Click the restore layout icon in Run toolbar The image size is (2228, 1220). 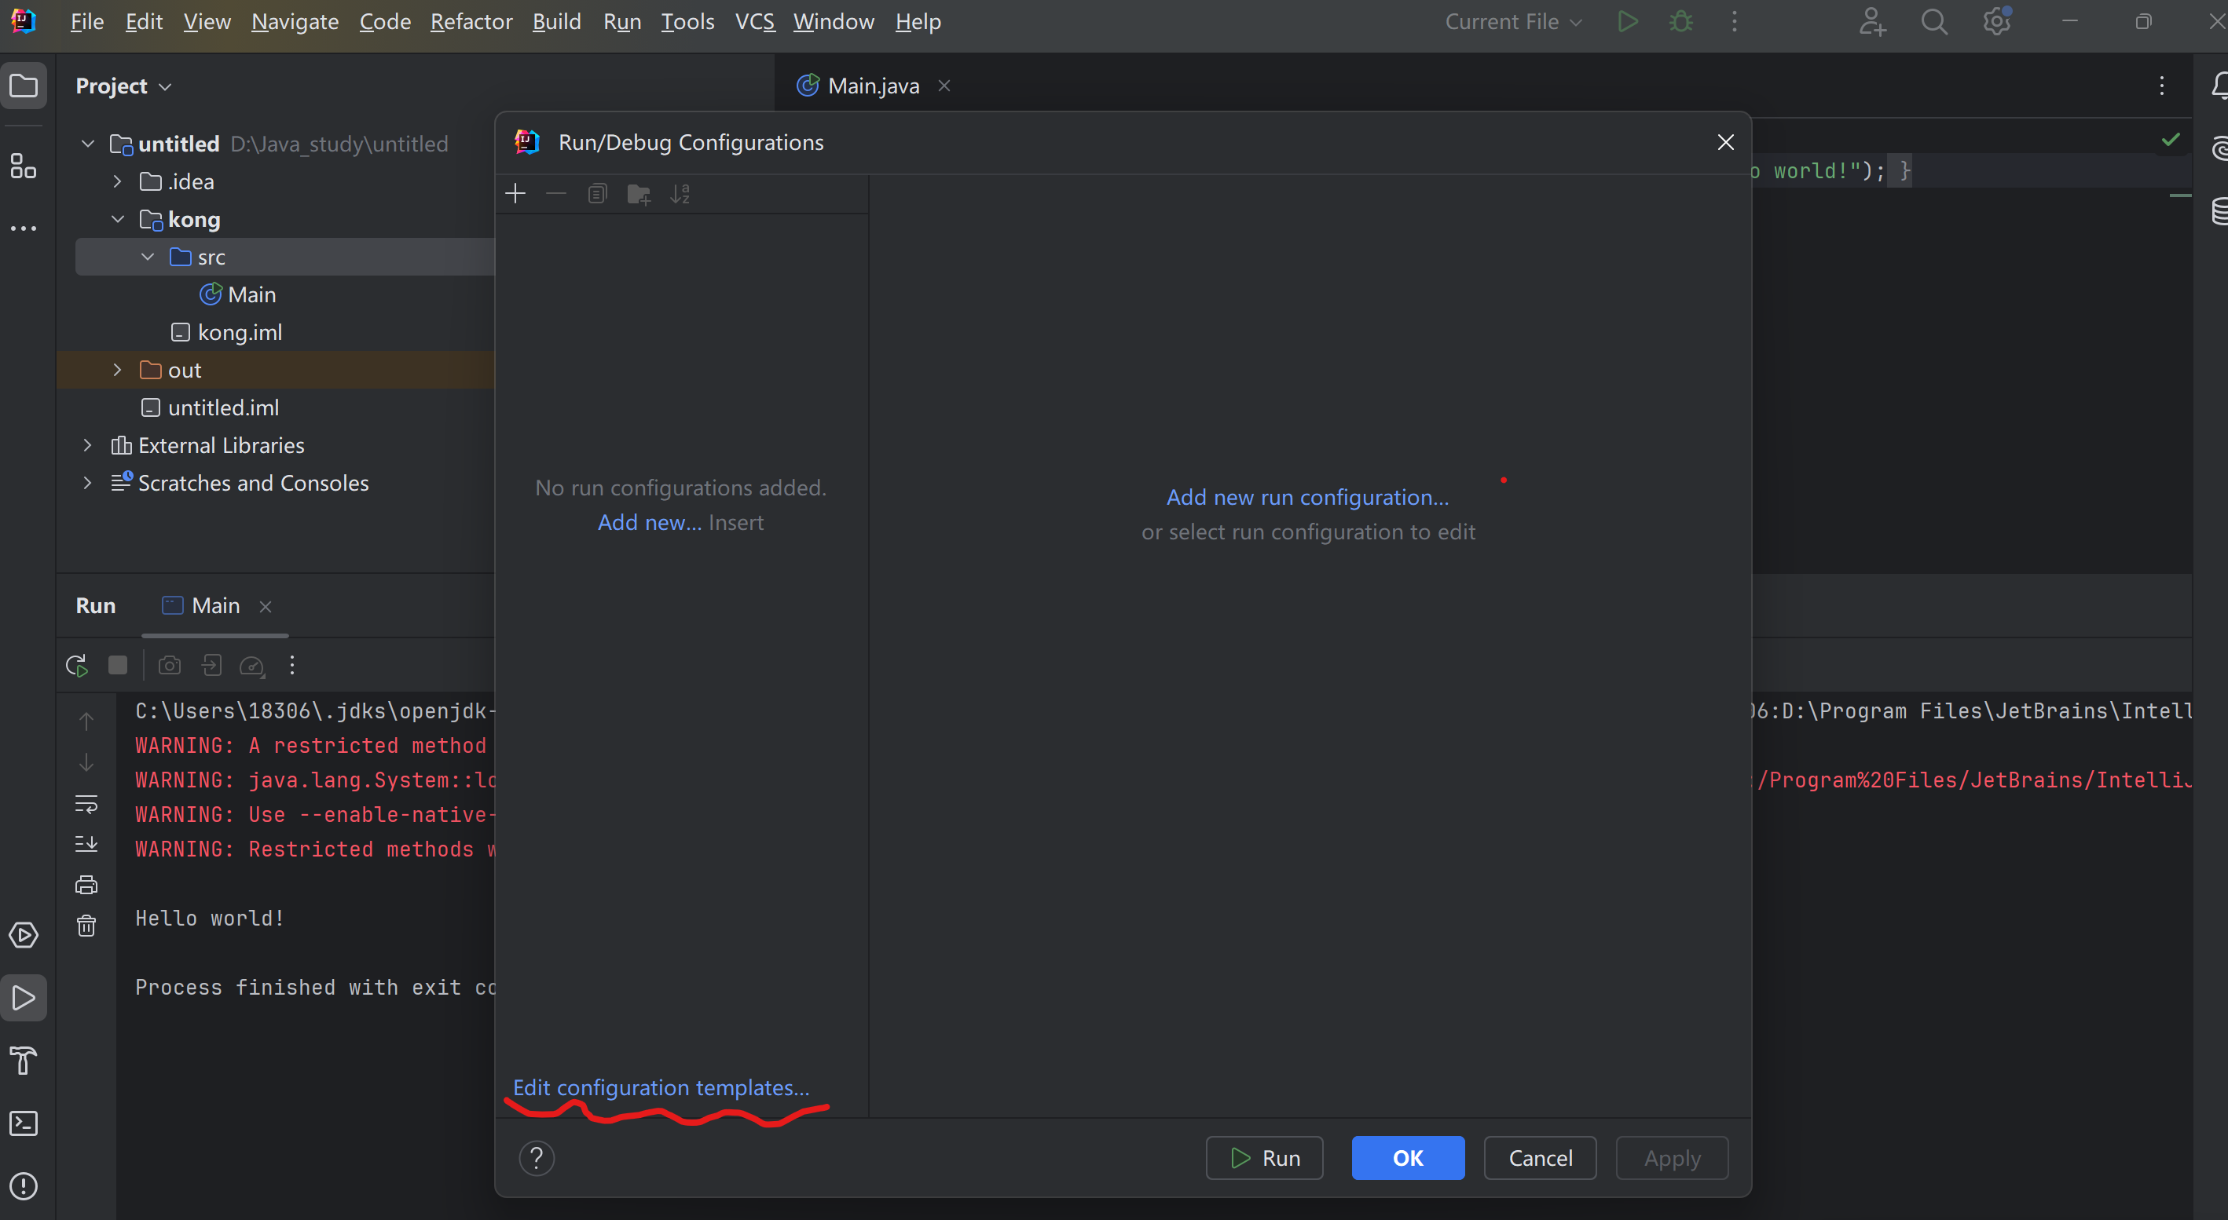(x=211, y=665)
